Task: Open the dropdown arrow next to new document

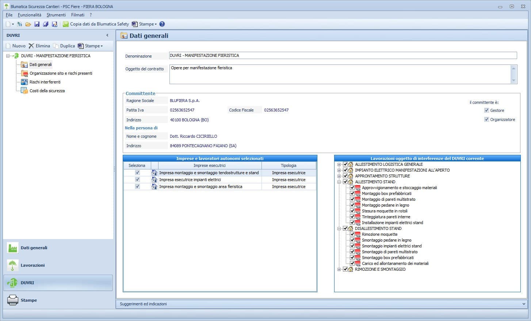Action: point(13,24)
